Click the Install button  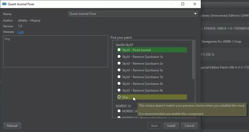click(171, 126)
